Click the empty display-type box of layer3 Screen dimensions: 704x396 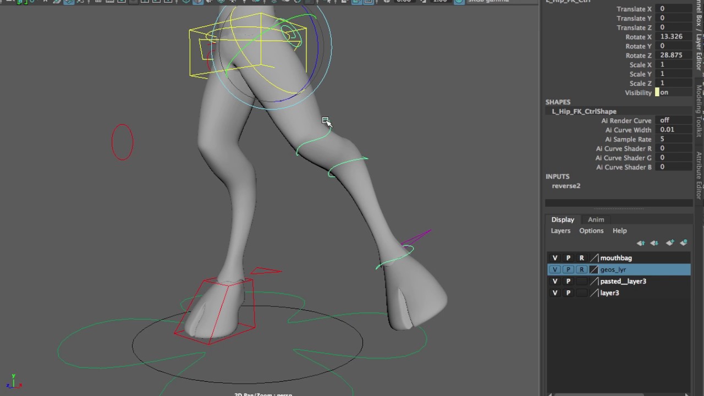point(581,293)
